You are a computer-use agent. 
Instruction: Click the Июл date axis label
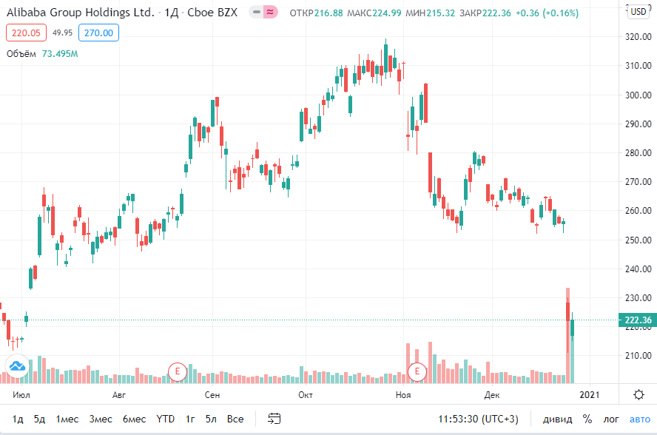click(21, 395)
